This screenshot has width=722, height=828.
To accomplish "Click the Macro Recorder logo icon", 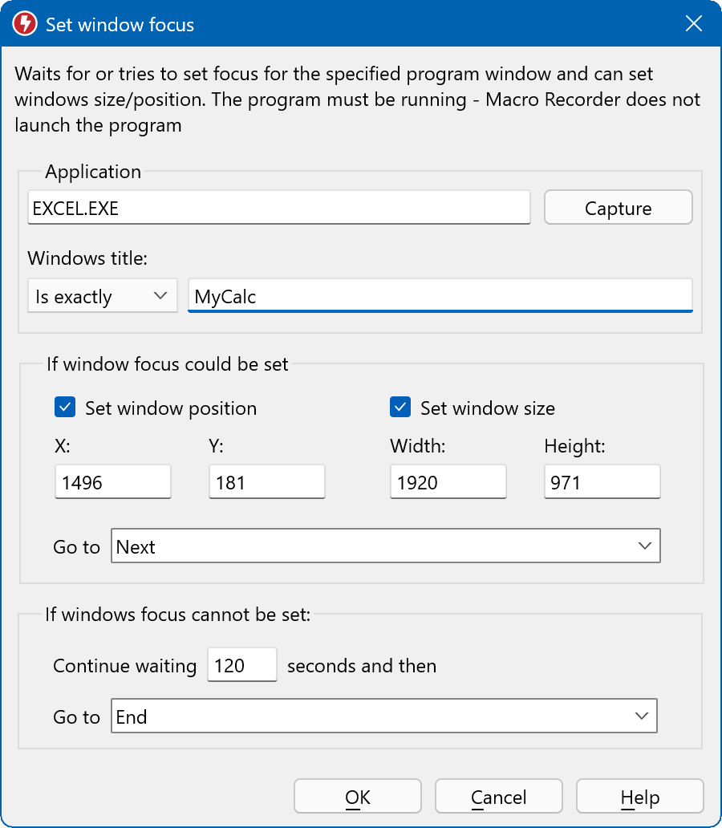I will [23, 24].
